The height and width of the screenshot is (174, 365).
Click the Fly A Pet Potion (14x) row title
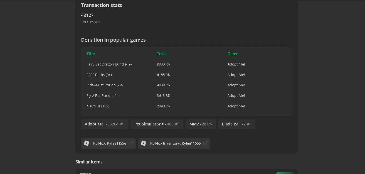tap(104, 96)
